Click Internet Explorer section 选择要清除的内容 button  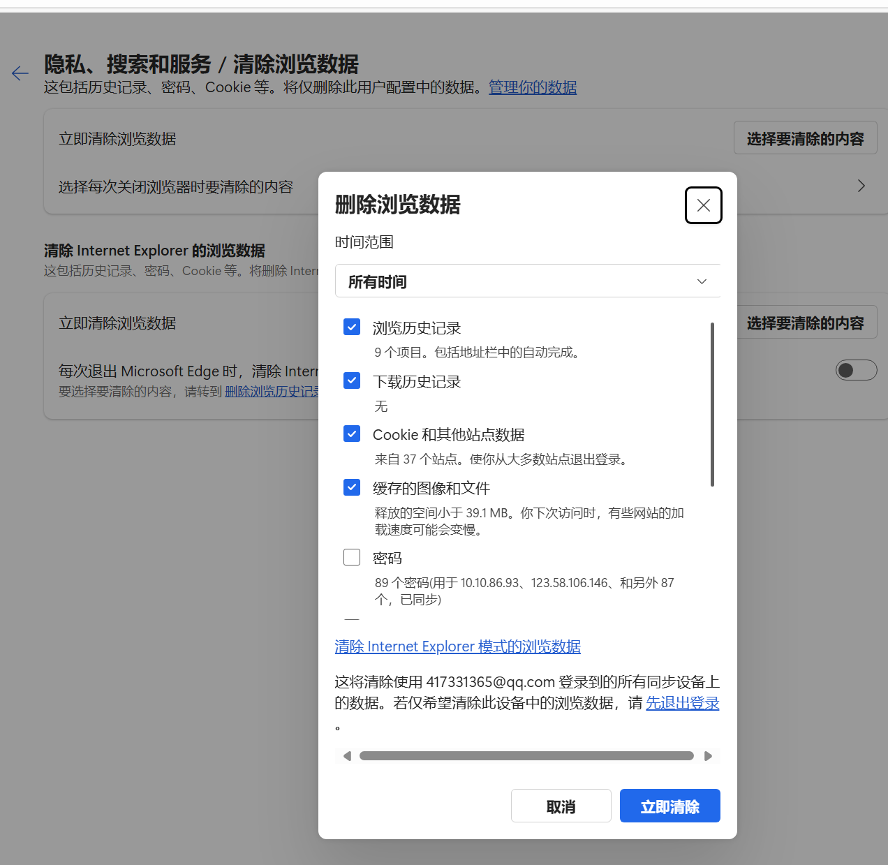click(x=806, y=323)
